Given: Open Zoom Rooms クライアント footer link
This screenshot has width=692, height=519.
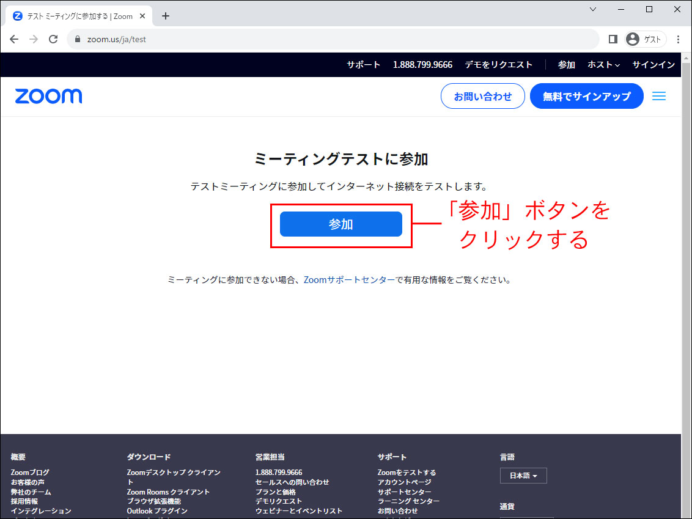Looking at the screenshot, I should point(168,492).
